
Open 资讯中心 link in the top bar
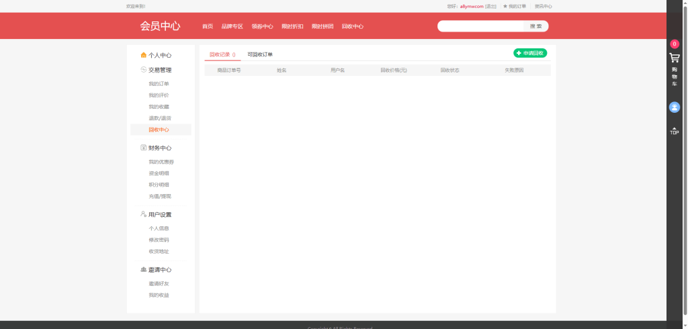pos(543,7)
